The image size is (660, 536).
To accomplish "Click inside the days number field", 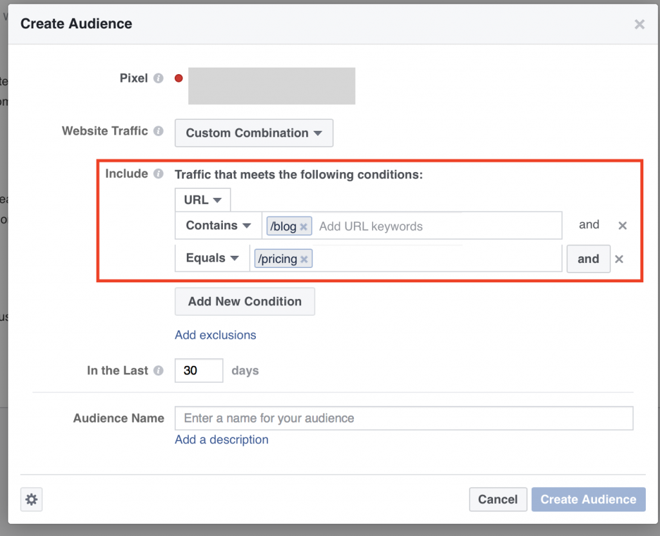I will pyautogui.click(x=199, y=370).
